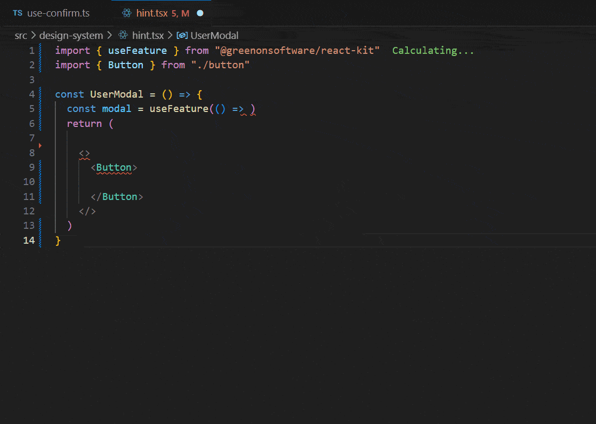Click the modal variable on line 5
The image size is (596, 424).
click(117, 109)
